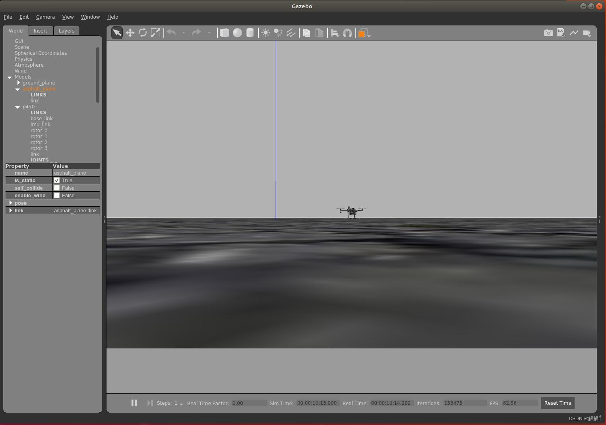Switch to the World tab
The height and width of the screenshot is (425, 606).
pyautogui.click(x=16, y=31)
